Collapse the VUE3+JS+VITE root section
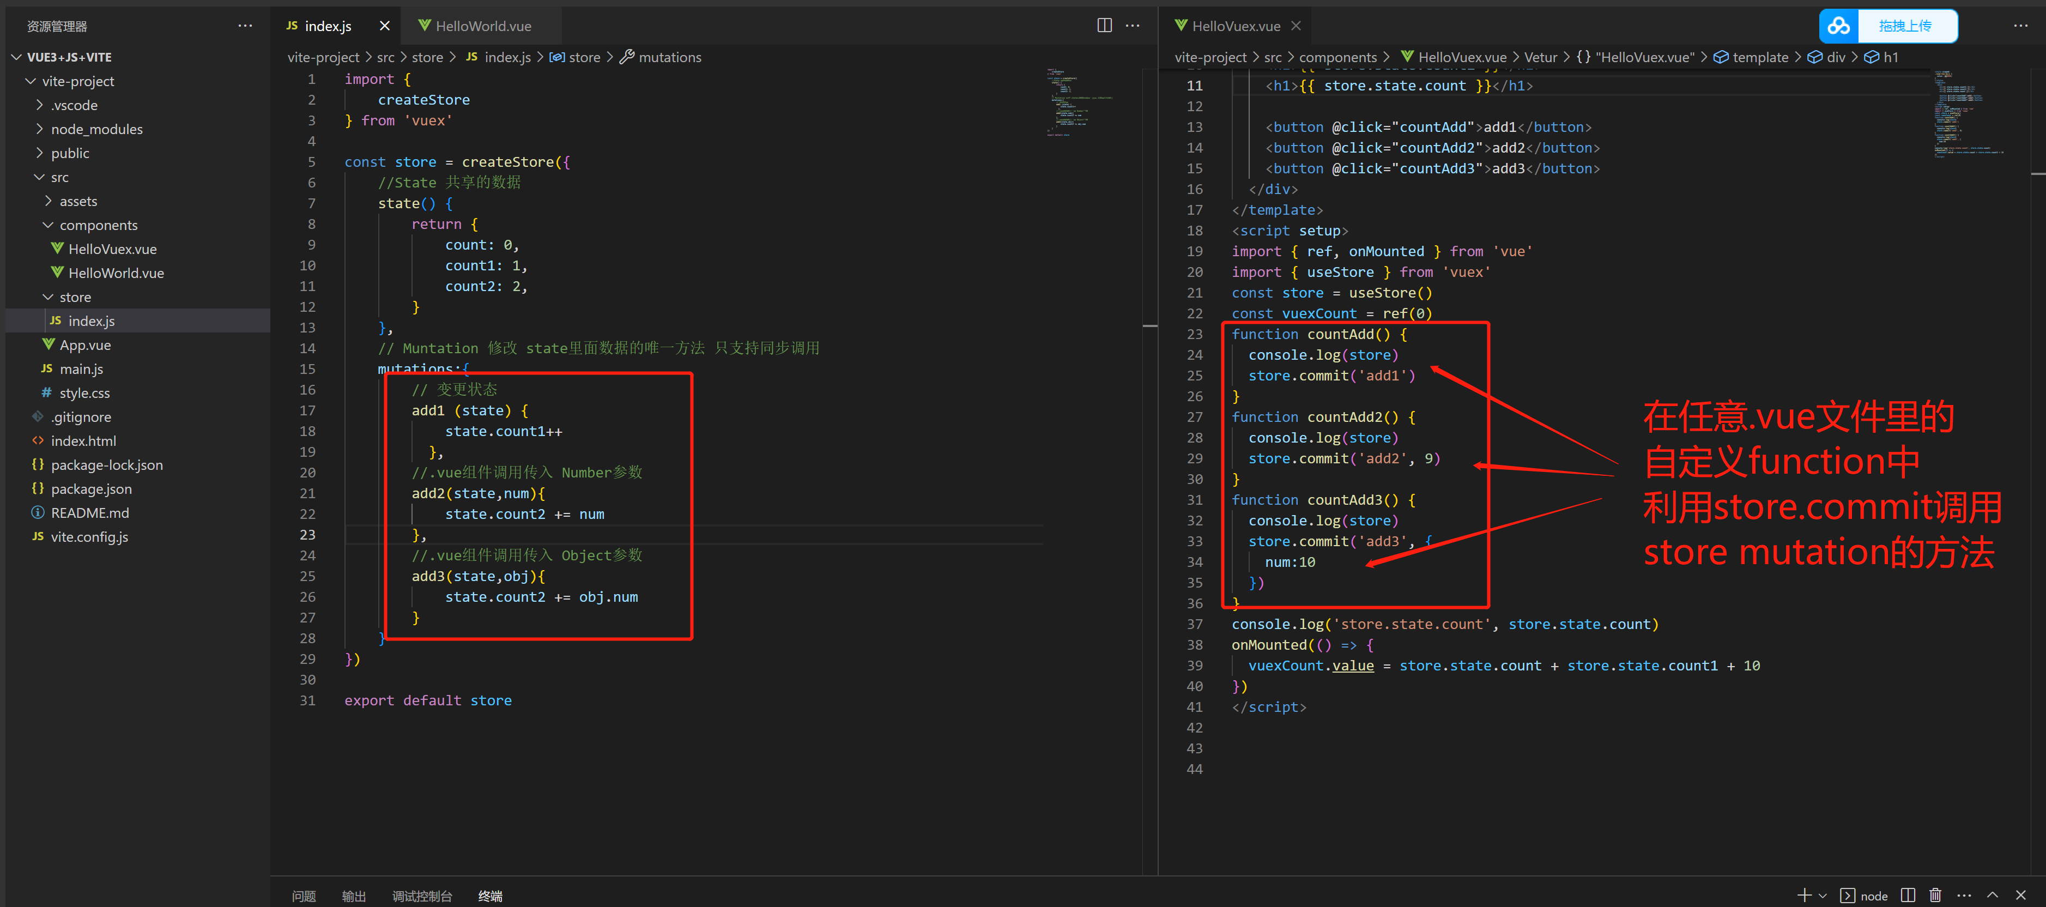The width and height of the screenshot is (2046, 907). 68,57
